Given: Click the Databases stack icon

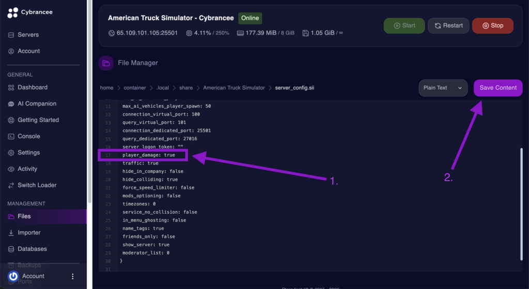Looking at the screenshot, I should coord(11,249).
